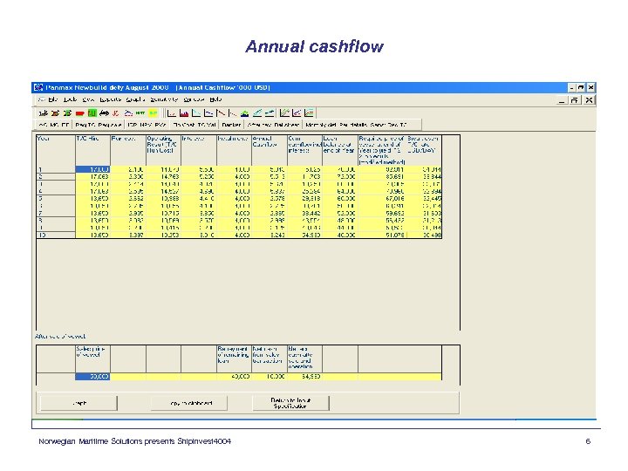The height and width of the screenshot is (471, 628).
Task: Click the Operating Result column header
Action: click(163, 150)
